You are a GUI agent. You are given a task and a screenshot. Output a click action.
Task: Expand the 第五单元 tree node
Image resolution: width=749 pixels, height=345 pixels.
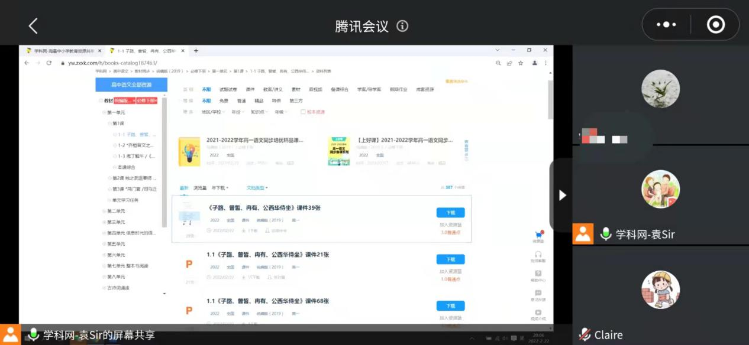[104, 244]
